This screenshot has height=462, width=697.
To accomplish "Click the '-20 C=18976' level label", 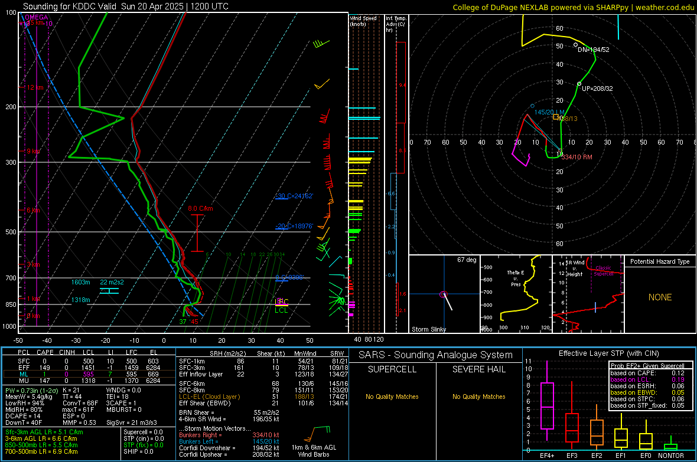I will tap(294, 226).
